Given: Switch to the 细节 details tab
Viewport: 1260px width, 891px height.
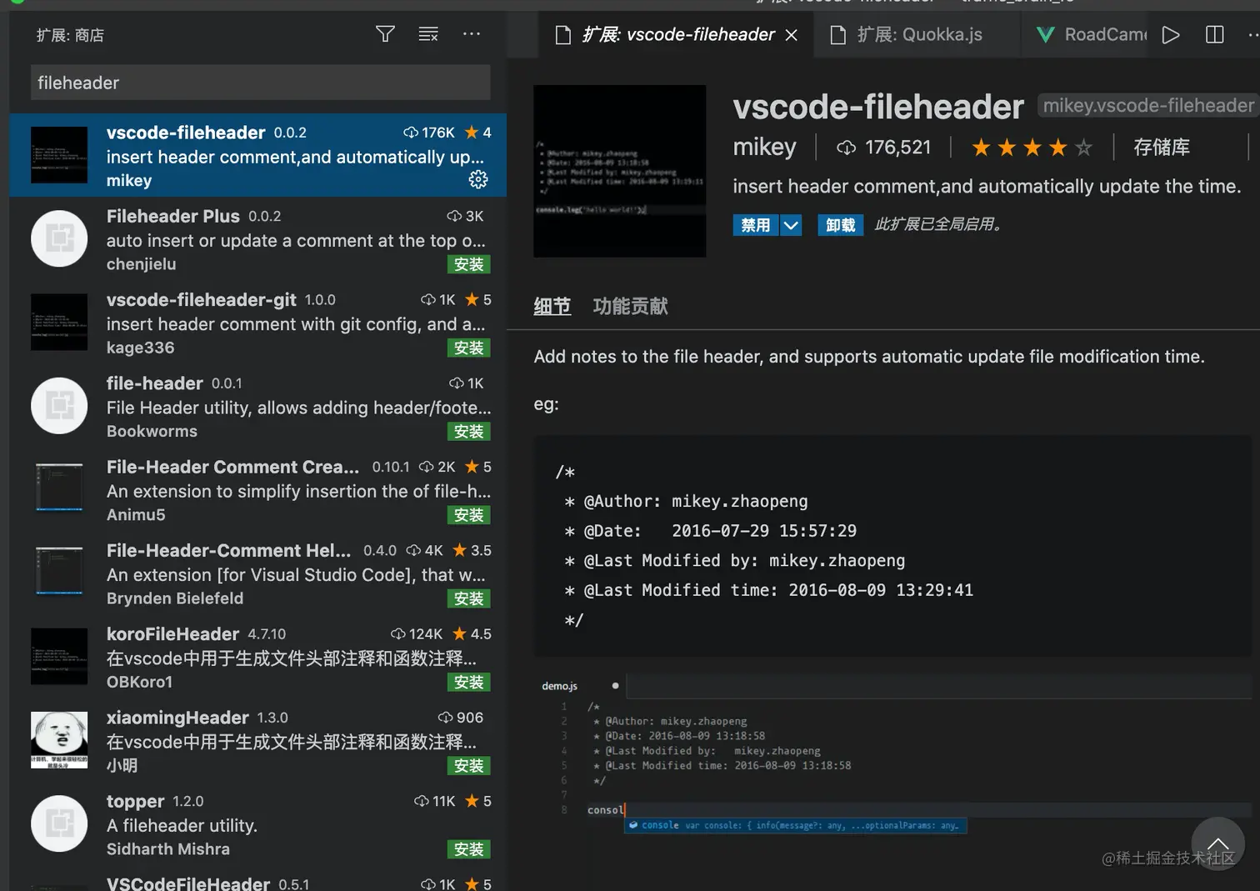Looking at the screenshot, I should [552, 306].
